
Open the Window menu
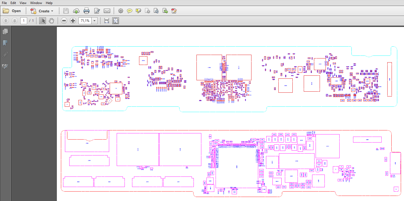tap(36, 3)
